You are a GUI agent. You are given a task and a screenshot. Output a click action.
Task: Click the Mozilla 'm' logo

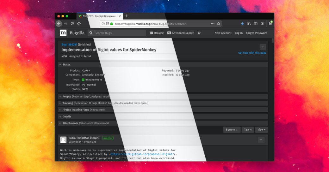click(63, 33)
